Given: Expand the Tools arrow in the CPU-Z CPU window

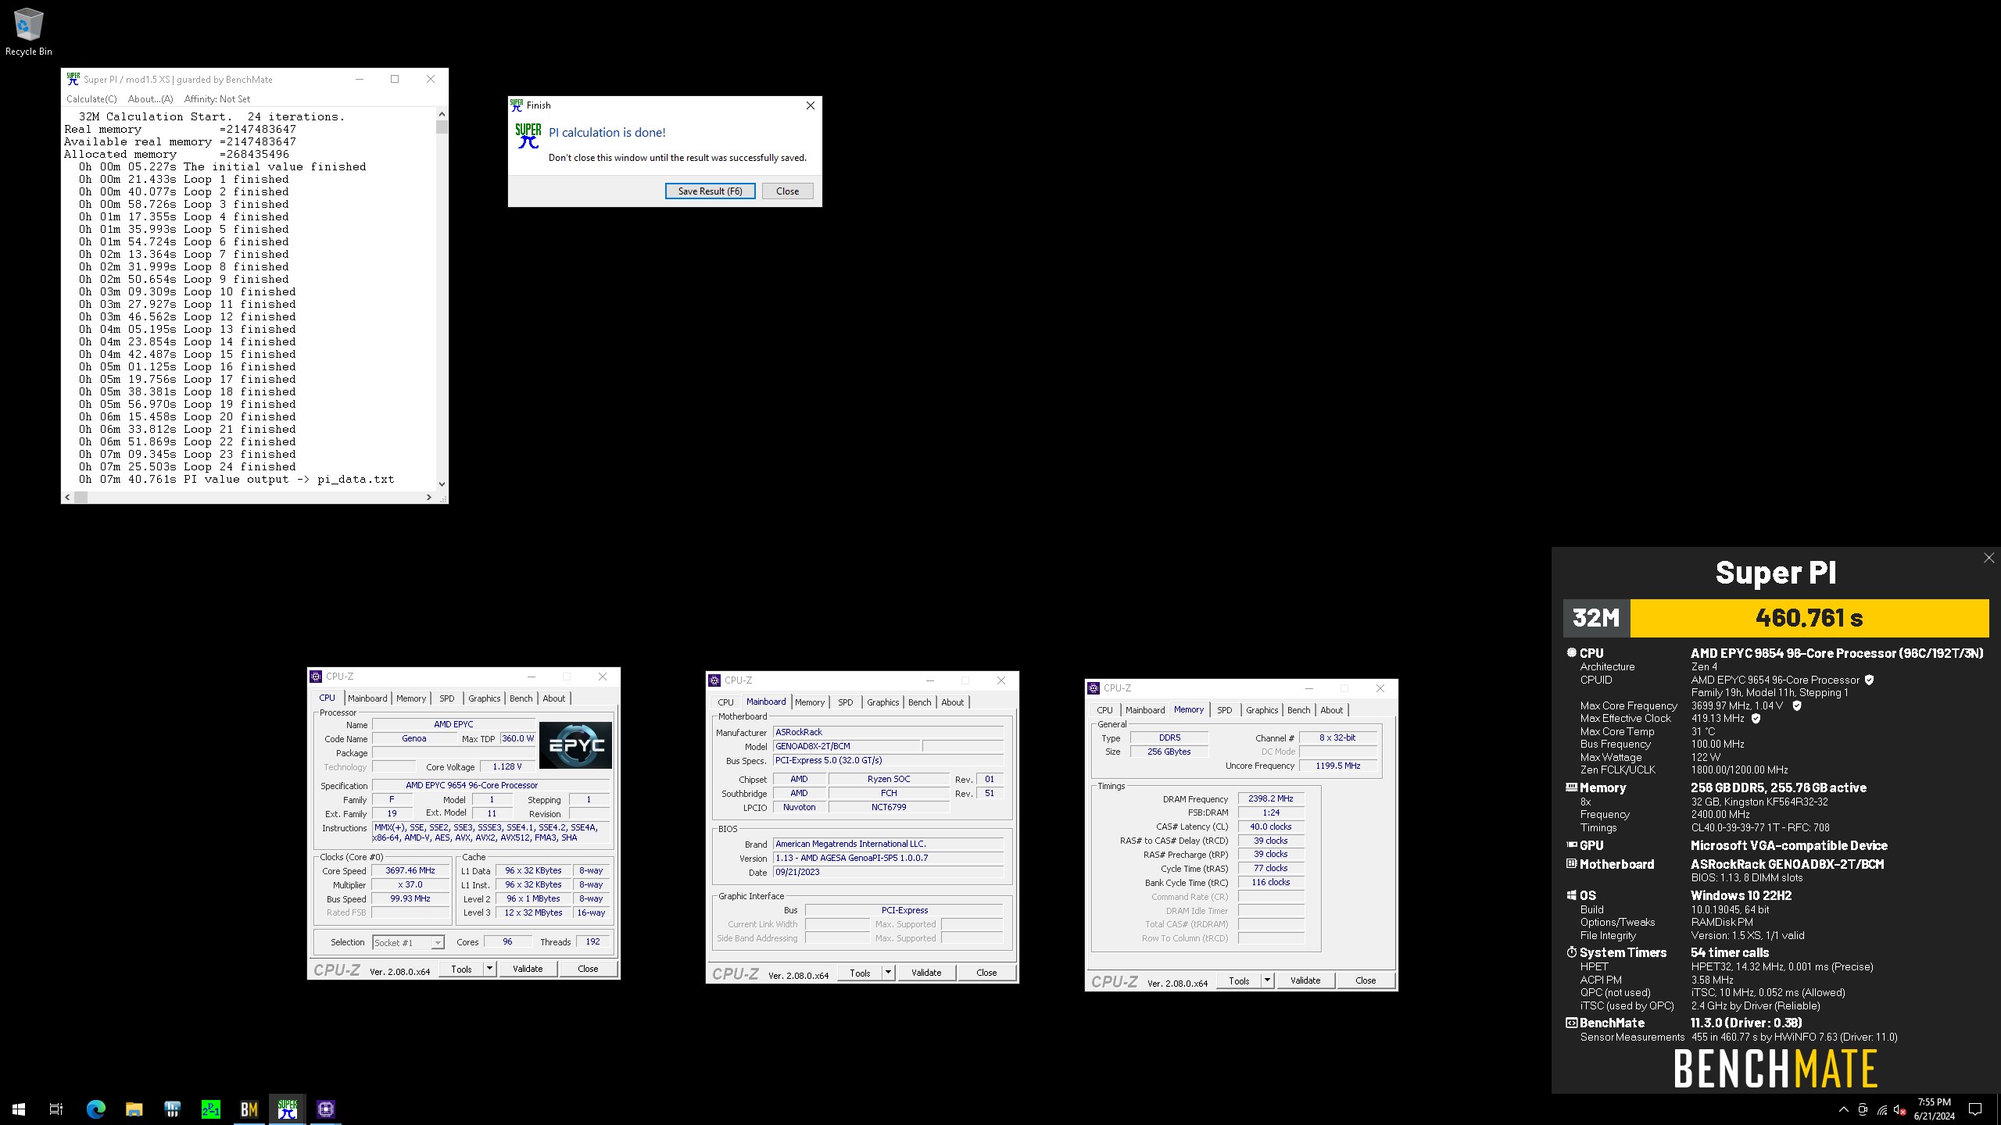Looking at the screenshot, I should tap(489, 969).
